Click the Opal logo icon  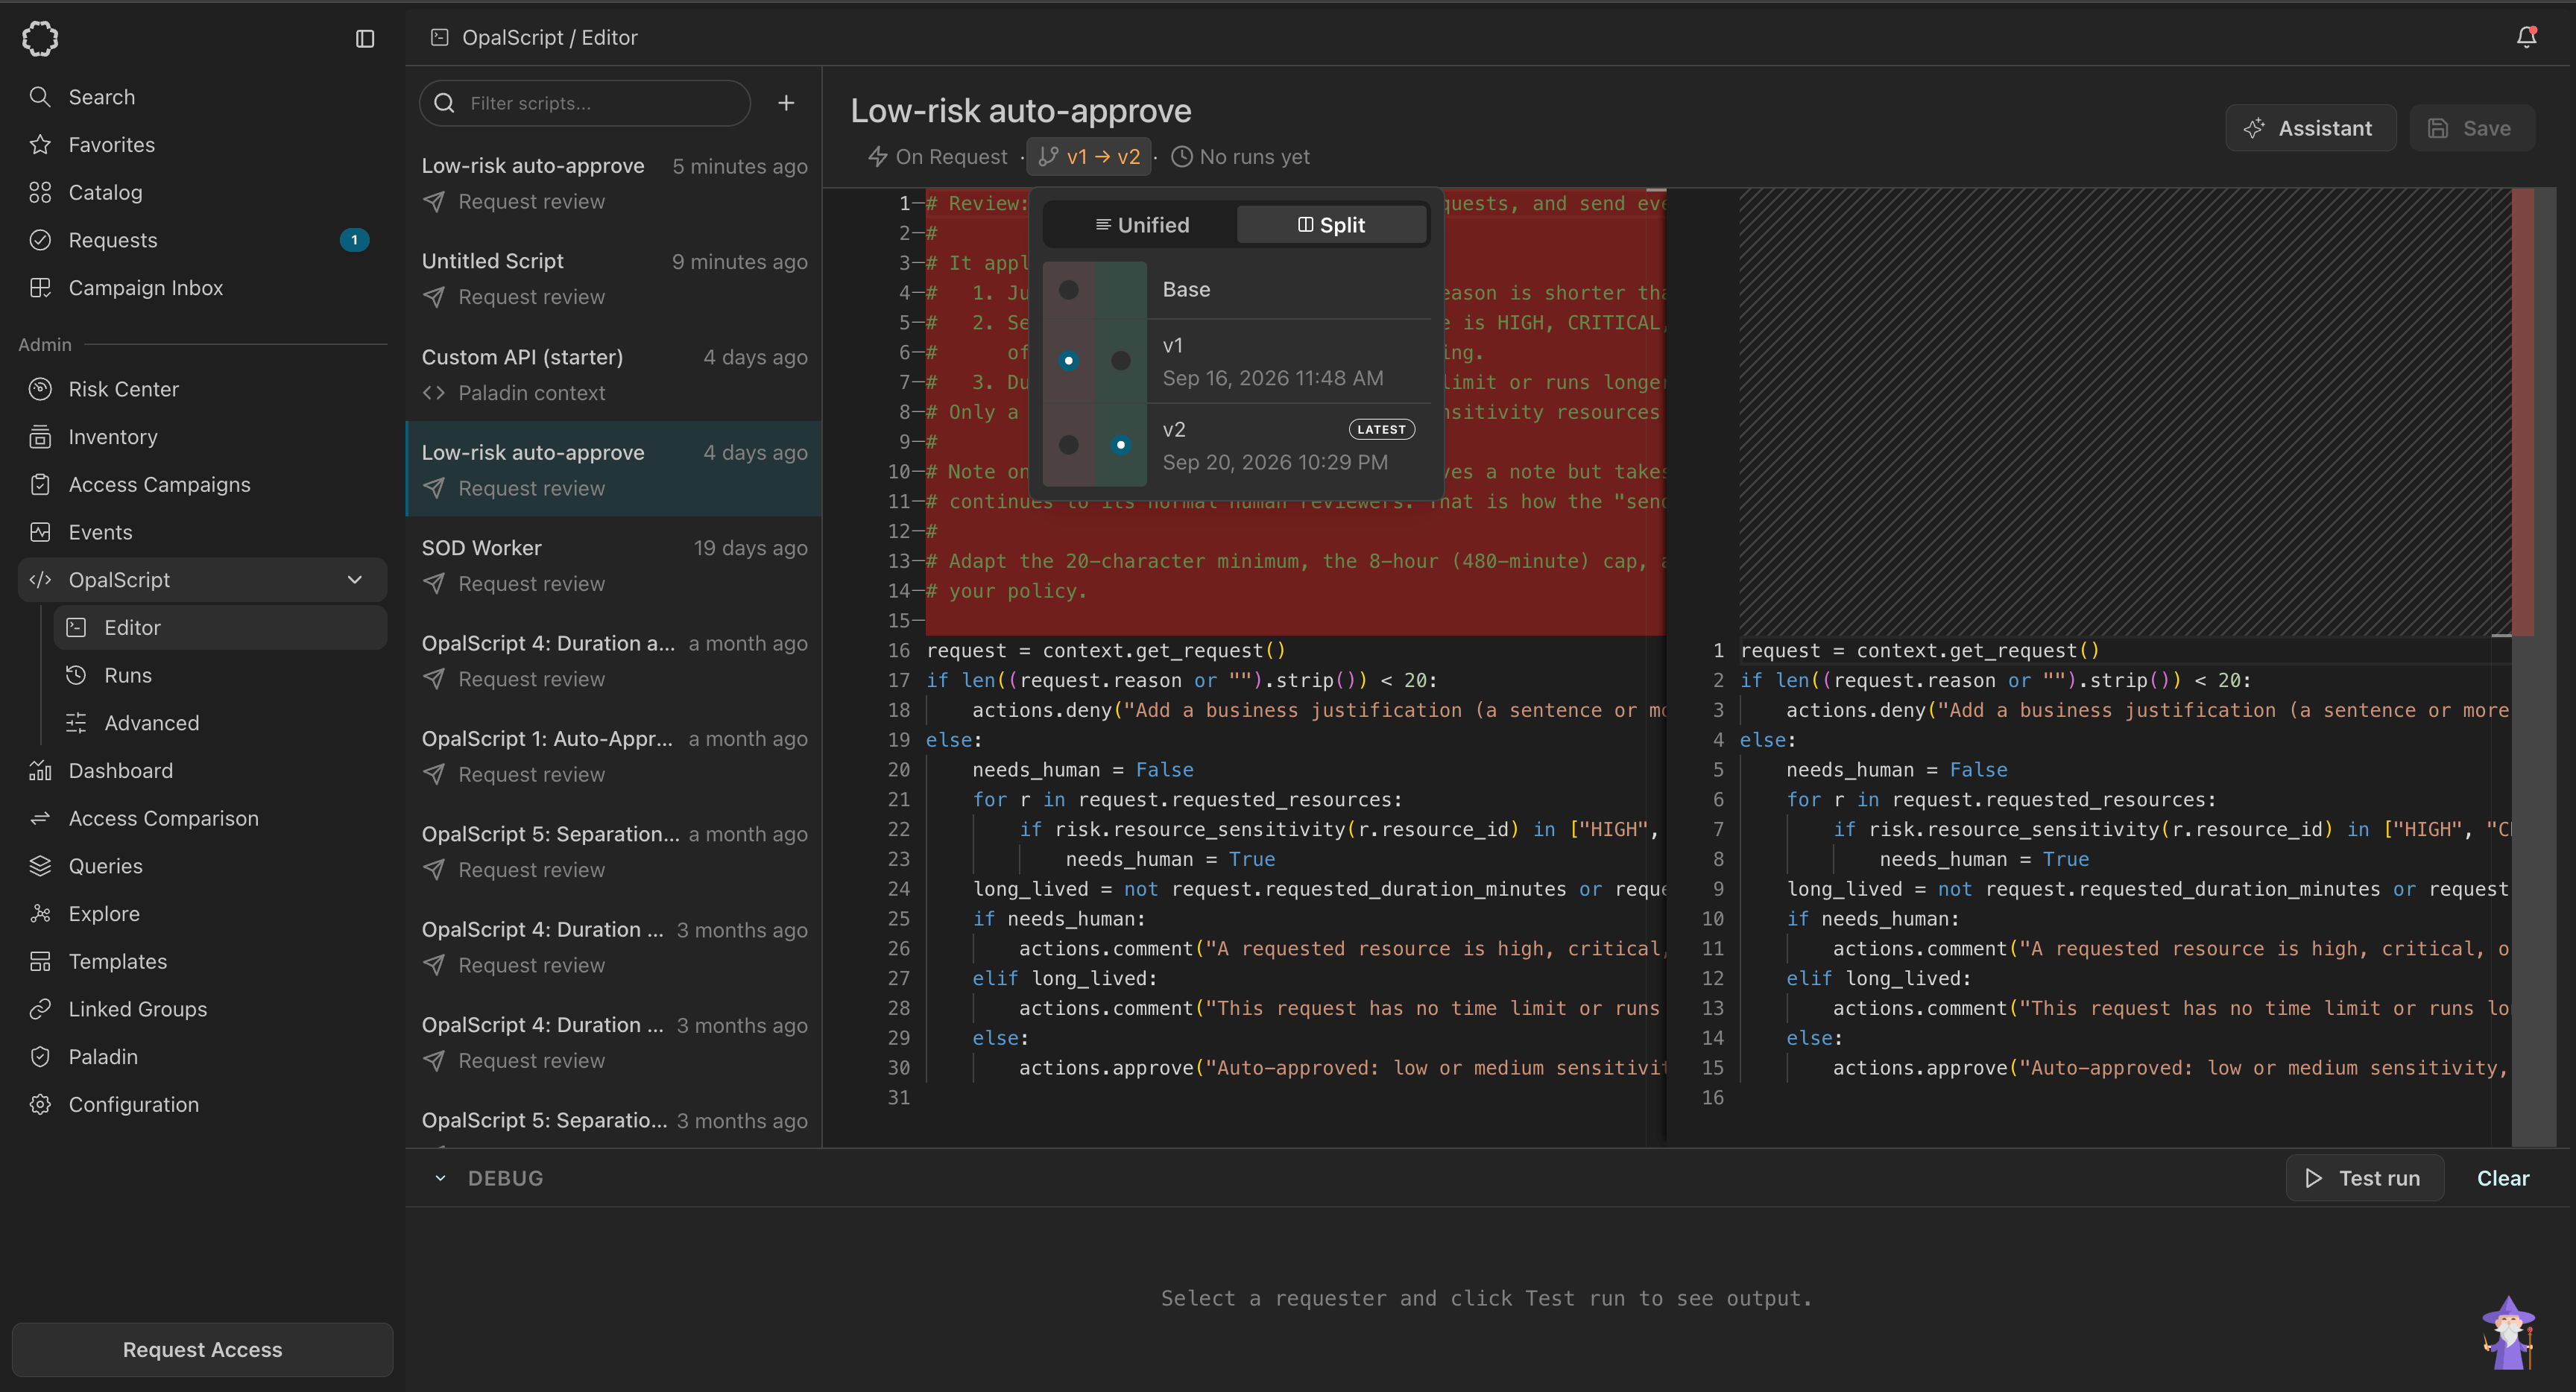click(40, 39)
